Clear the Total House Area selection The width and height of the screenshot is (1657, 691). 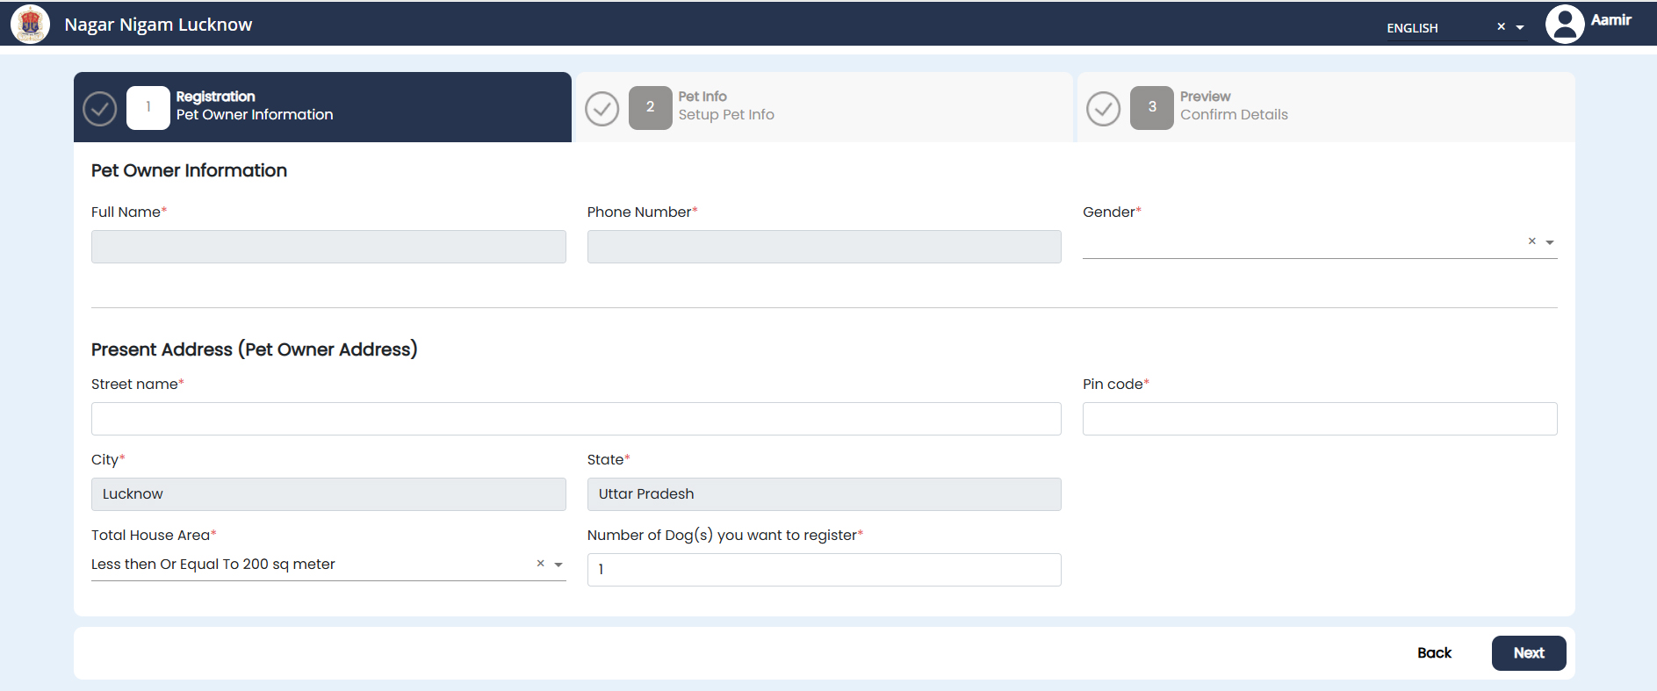coord(540,564)
